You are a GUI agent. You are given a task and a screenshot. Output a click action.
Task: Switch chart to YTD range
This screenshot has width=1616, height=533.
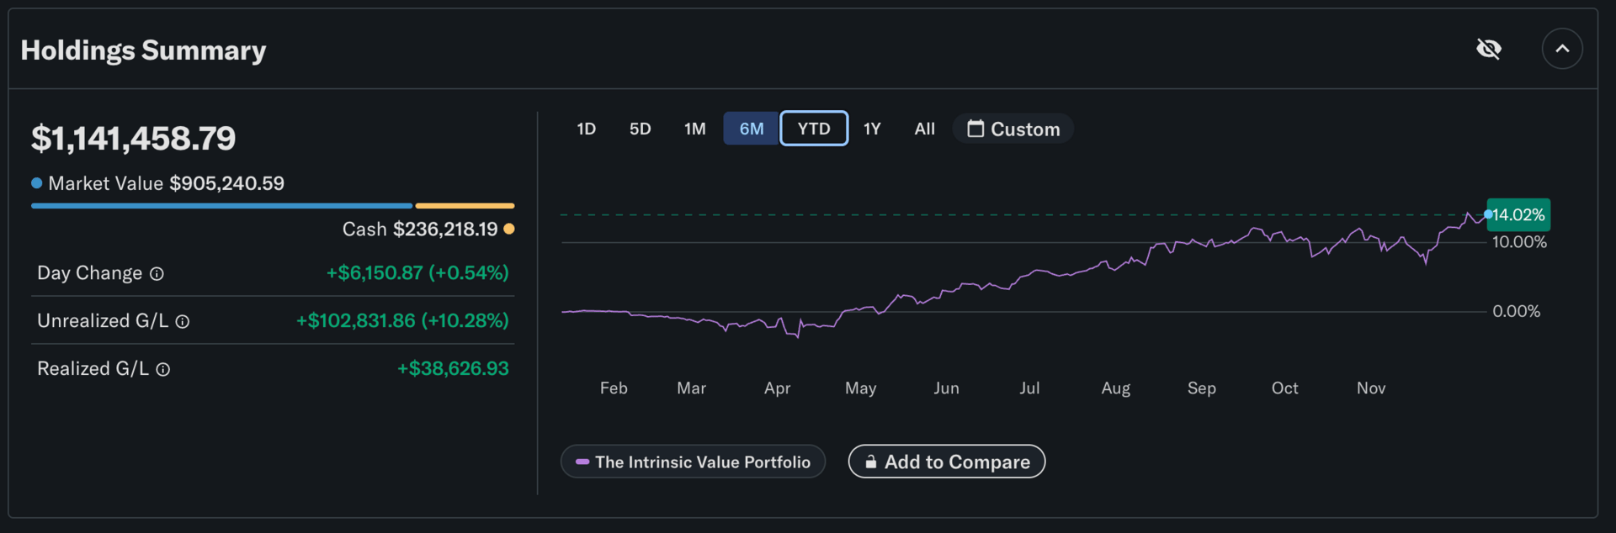tap(814, 129)
